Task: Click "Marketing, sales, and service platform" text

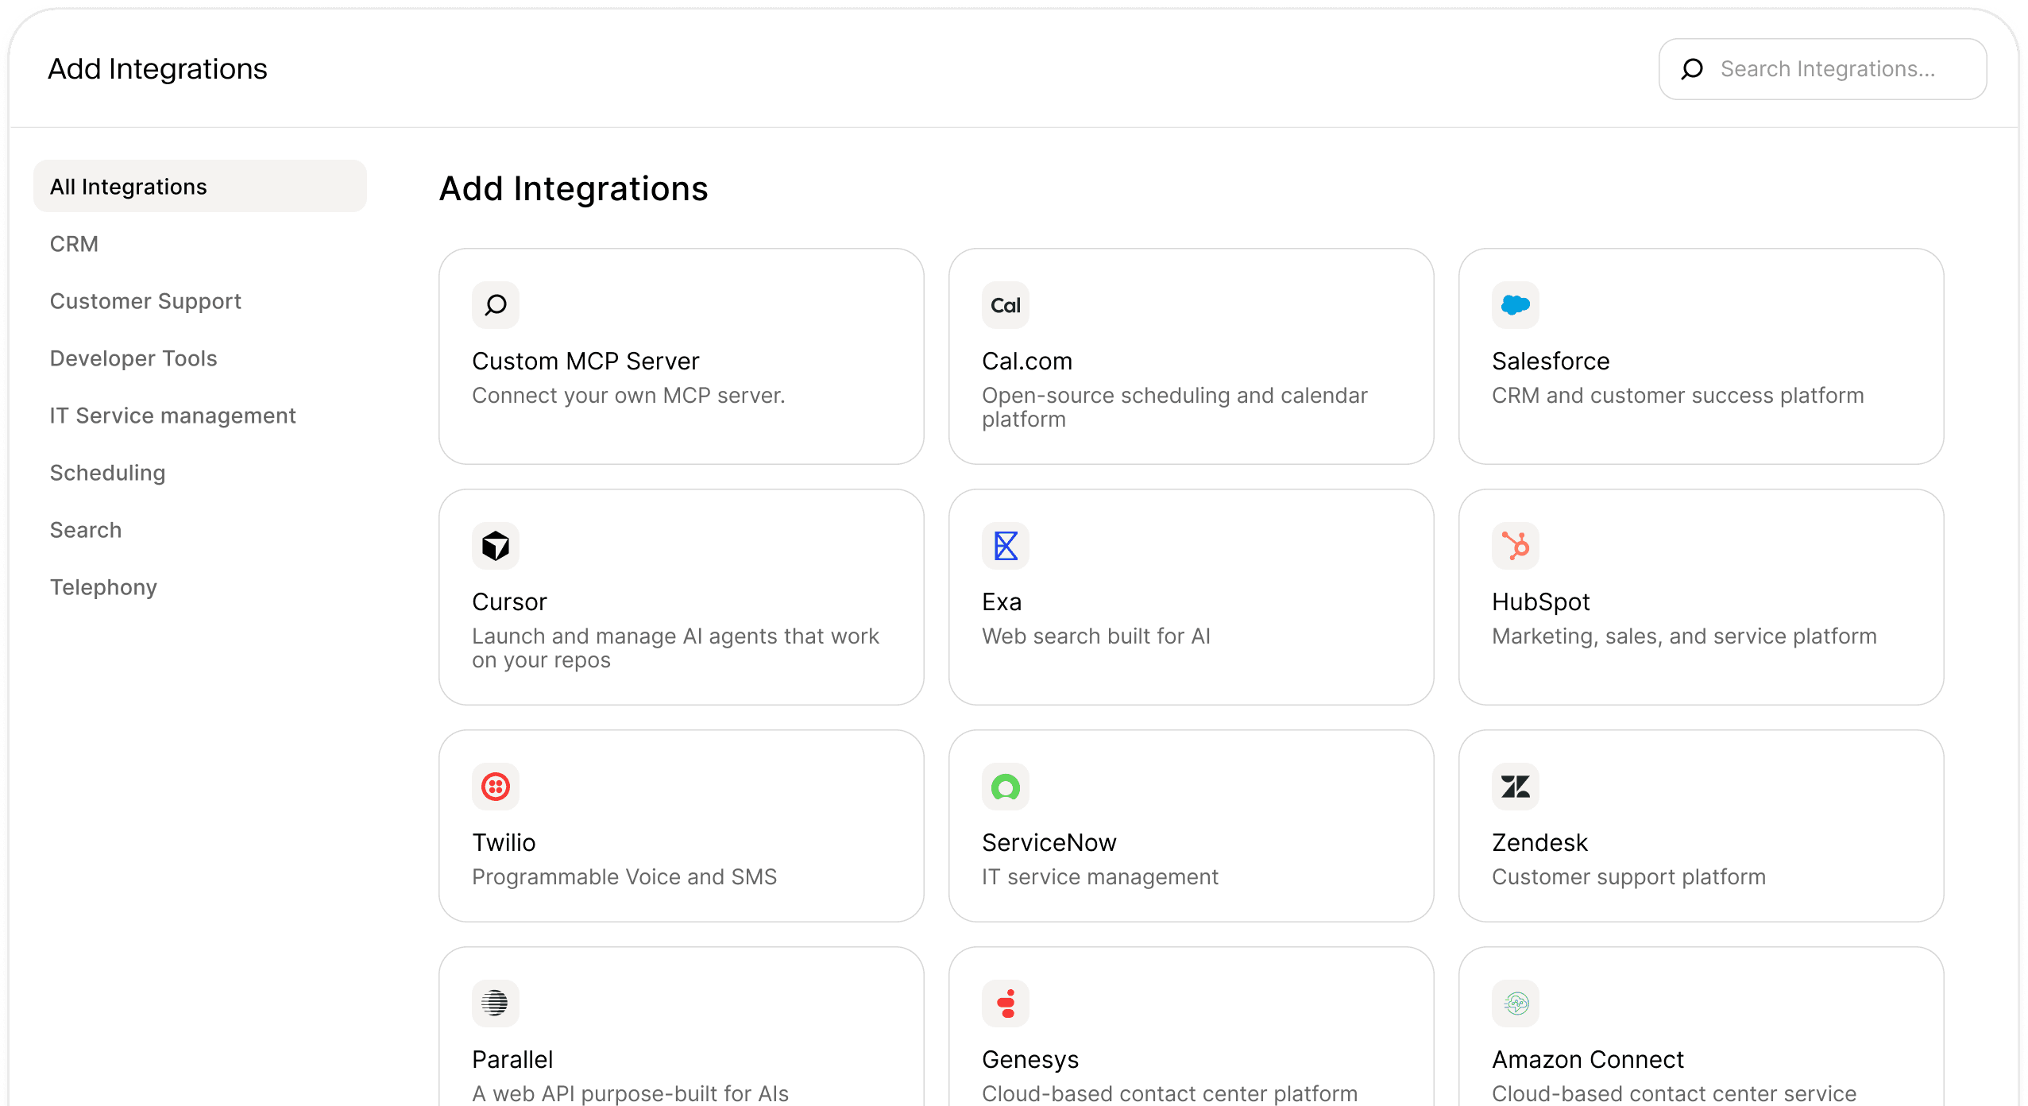Action: pos(1684,636)
